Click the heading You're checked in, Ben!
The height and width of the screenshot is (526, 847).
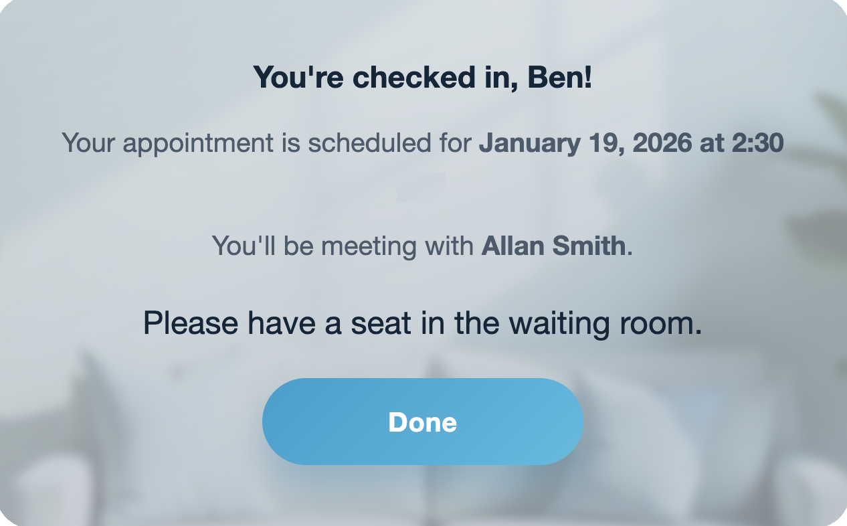(x=423, y=76)
